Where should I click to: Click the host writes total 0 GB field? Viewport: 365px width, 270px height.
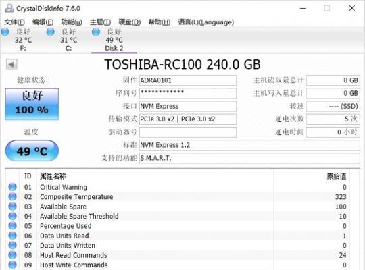[x=333, y=93]
